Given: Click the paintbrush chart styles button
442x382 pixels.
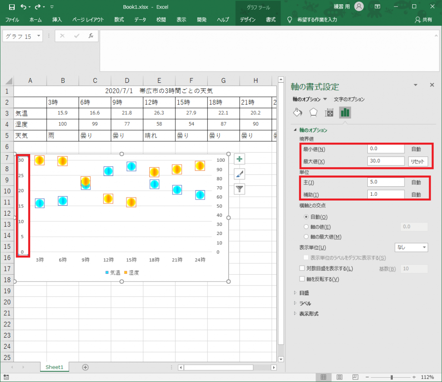Looking at the screenshot, I should [x=239, y=174].
